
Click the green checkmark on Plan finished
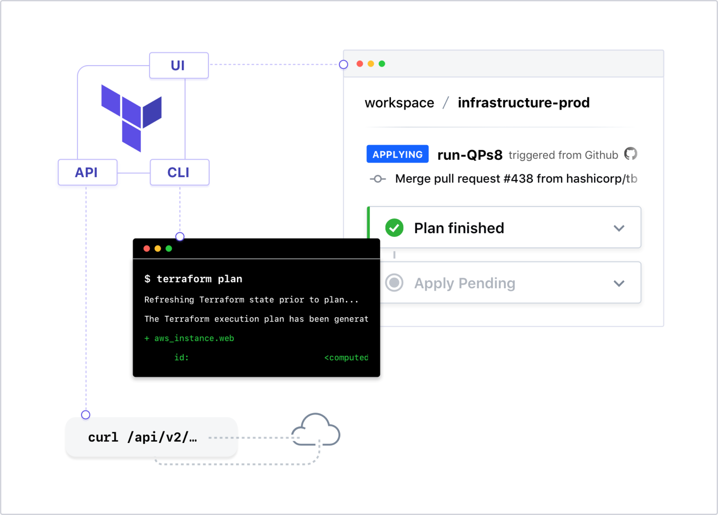[394, 228]
